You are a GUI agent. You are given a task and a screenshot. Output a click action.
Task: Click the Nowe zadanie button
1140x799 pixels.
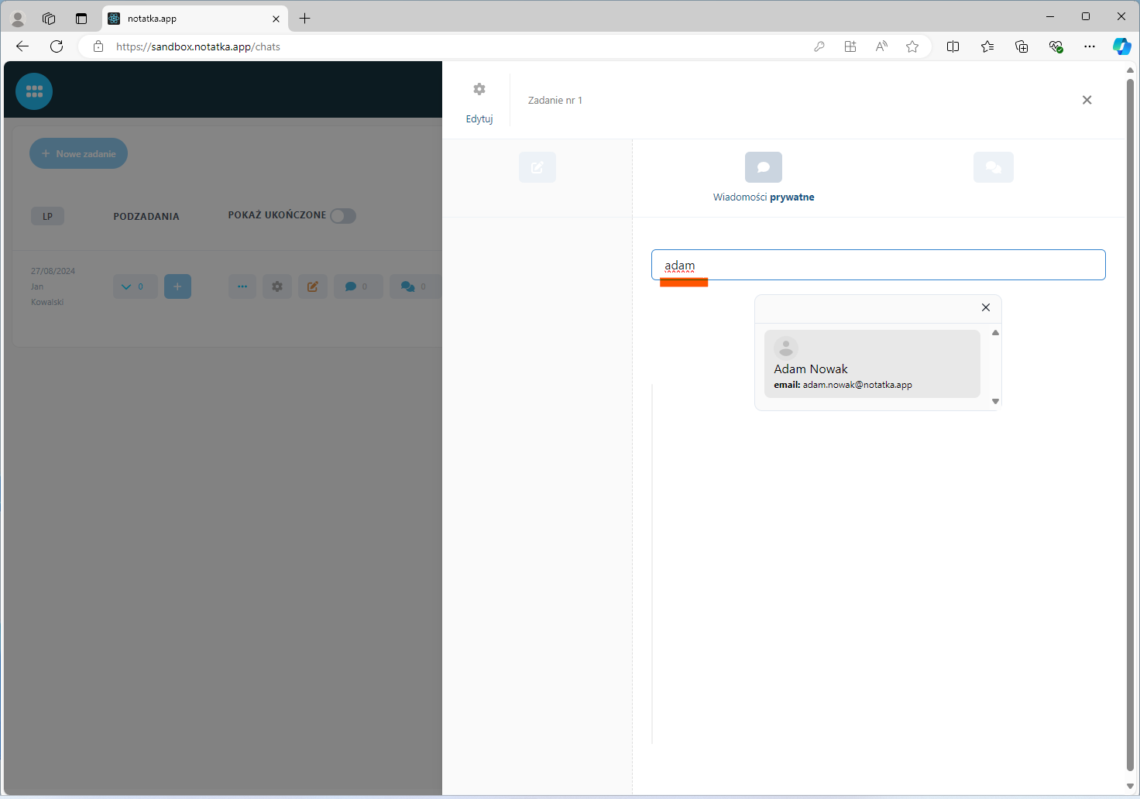(x=78, y=153)
